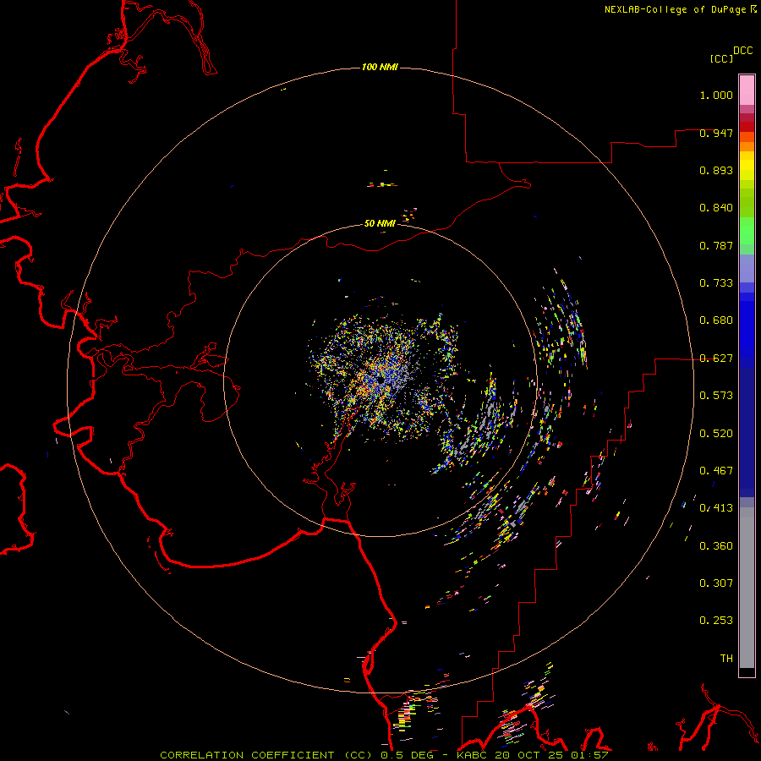Click the TH threshold label on the legend

(x=726, y=659)
